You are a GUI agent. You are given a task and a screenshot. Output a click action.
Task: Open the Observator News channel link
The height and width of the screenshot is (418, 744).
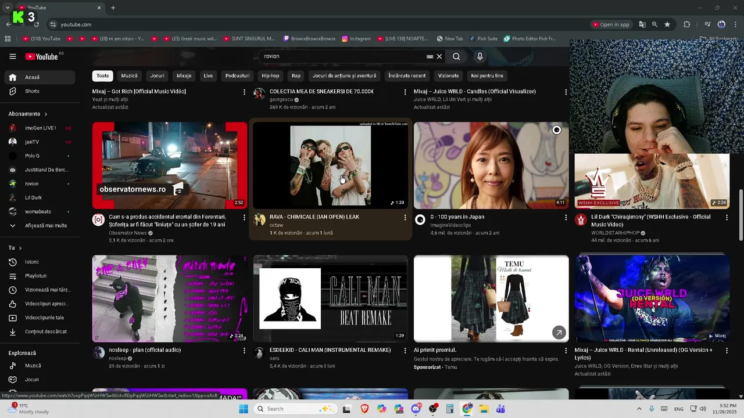(128, 233)
